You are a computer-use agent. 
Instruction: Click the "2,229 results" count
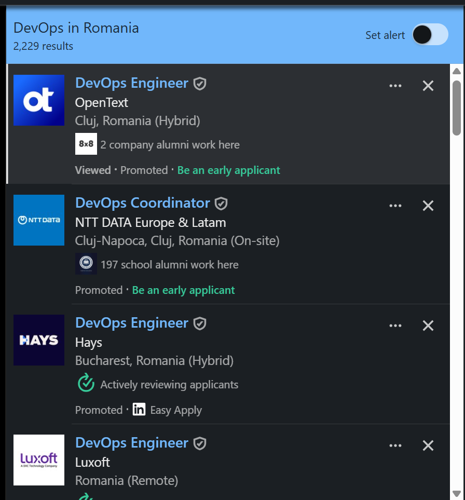[43, 46]
